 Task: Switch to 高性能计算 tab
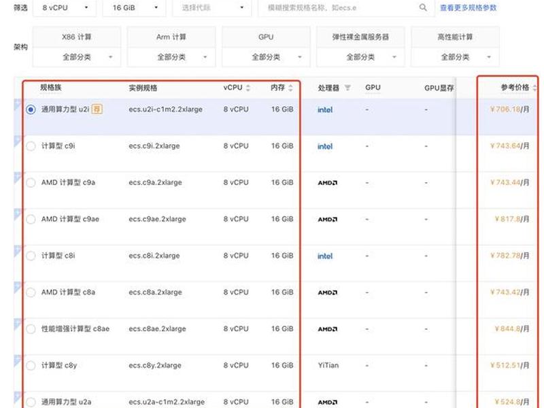[455, 37]
